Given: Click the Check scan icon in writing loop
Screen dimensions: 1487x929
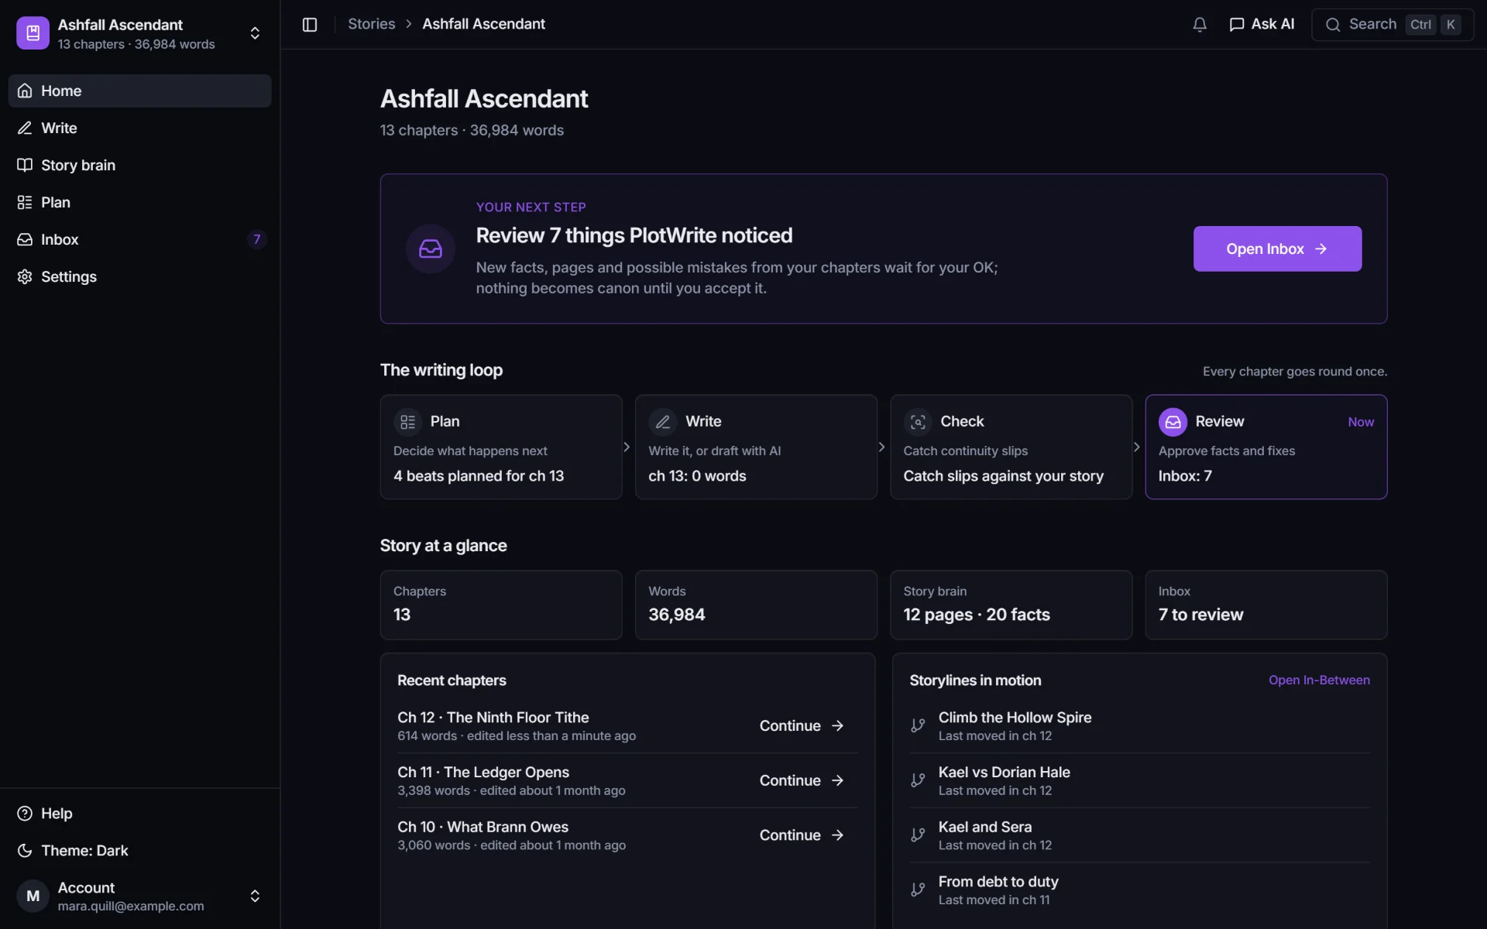Looking at the screenshot, I should coord(918,422).
